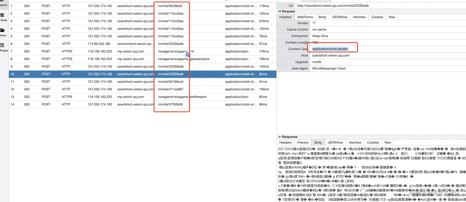The height and width of the screenshot is (202, 466).
Task: Click the Connection value Keep-Alive
Action: (320, 36)
